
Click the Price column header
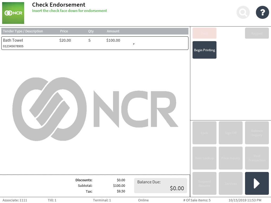[x=64, y=31]
